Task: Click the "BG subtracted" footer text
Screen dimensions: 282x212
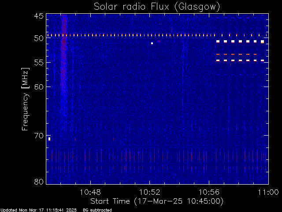Action: click(97, 210)
